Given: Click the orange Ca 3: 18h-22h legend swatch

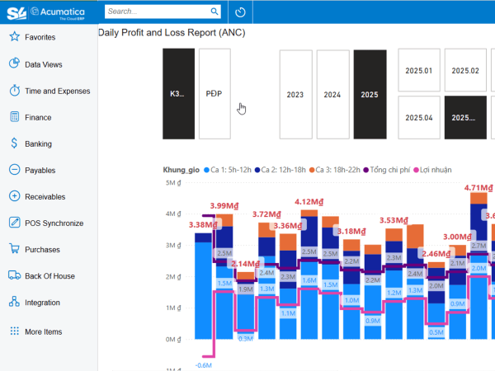Looking at the screenshot, I should tap(312, 170).
